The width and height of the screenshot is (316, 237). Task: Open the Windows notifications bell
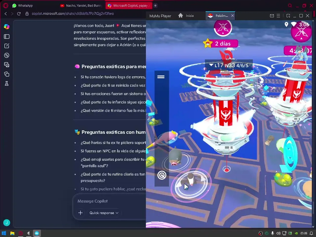[311, 233]
